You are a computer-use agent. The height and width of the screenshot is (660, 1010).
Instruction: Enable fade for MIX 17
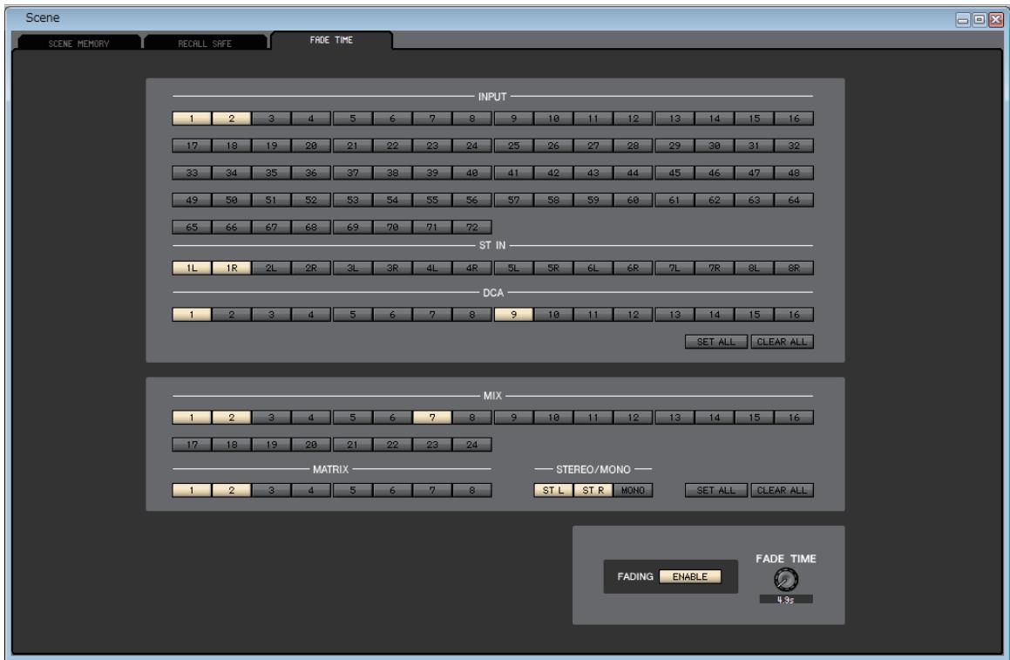(192, 445)
